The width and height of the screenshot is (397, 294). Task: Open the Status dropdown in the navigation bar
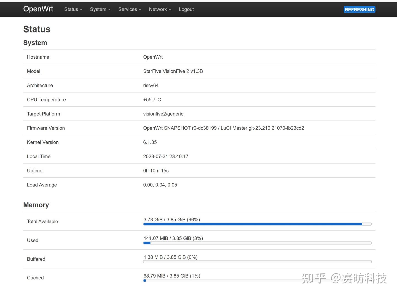click(x=73, y=9)
